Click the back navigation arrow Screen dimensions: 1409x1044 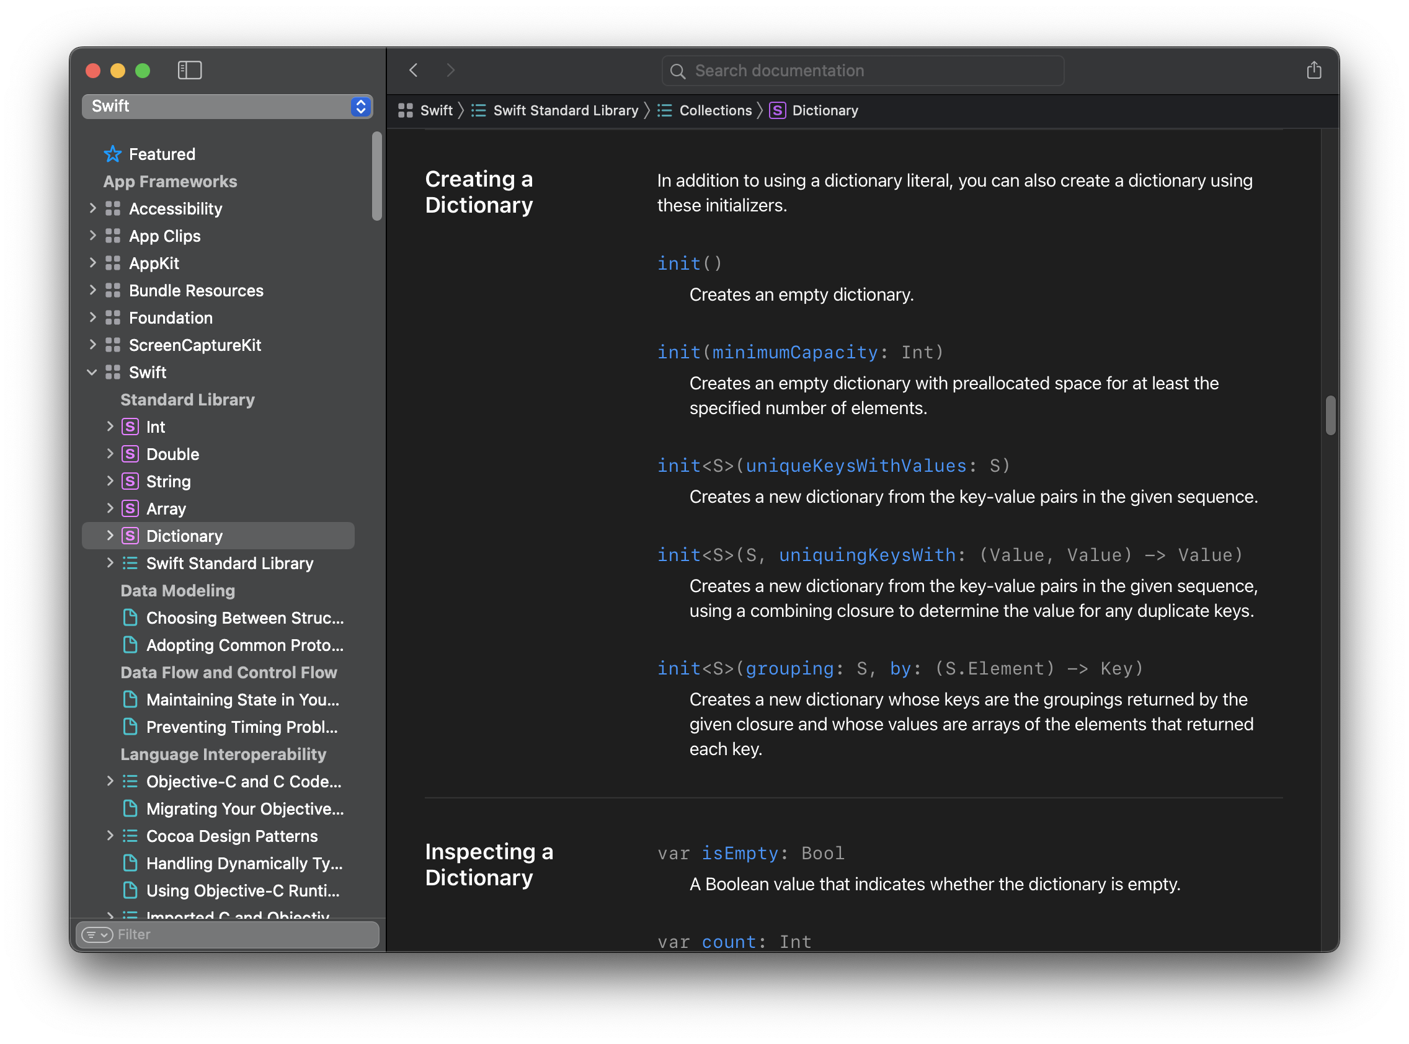[x=414, y=70]
